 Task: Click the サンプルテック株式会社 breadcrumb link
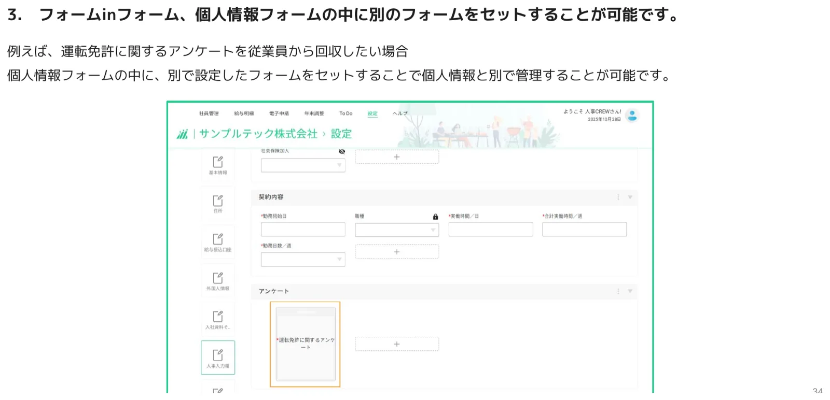[x=258, y=134]
